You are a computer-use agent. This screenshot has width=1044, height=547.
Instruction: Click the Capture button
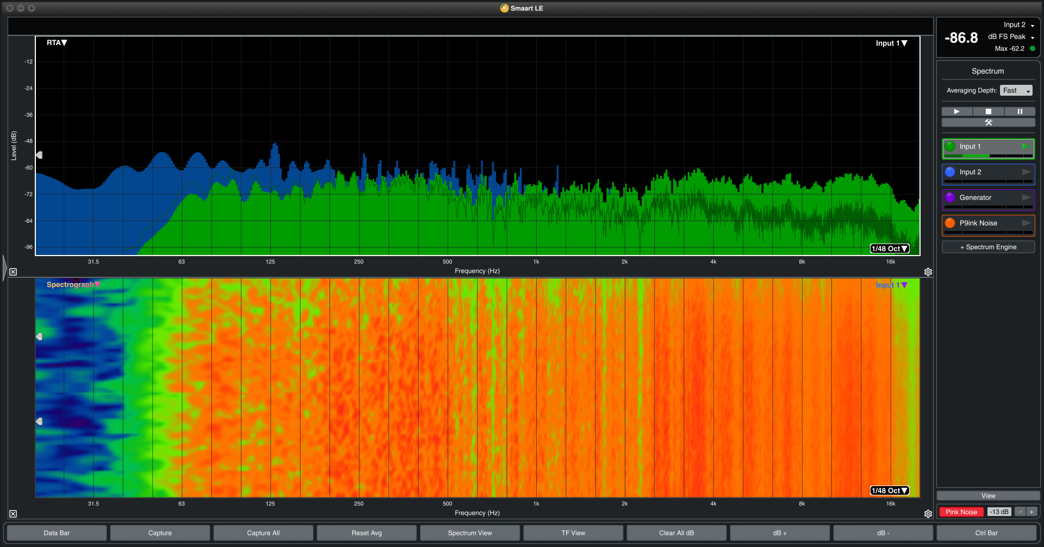coord(160,533)
